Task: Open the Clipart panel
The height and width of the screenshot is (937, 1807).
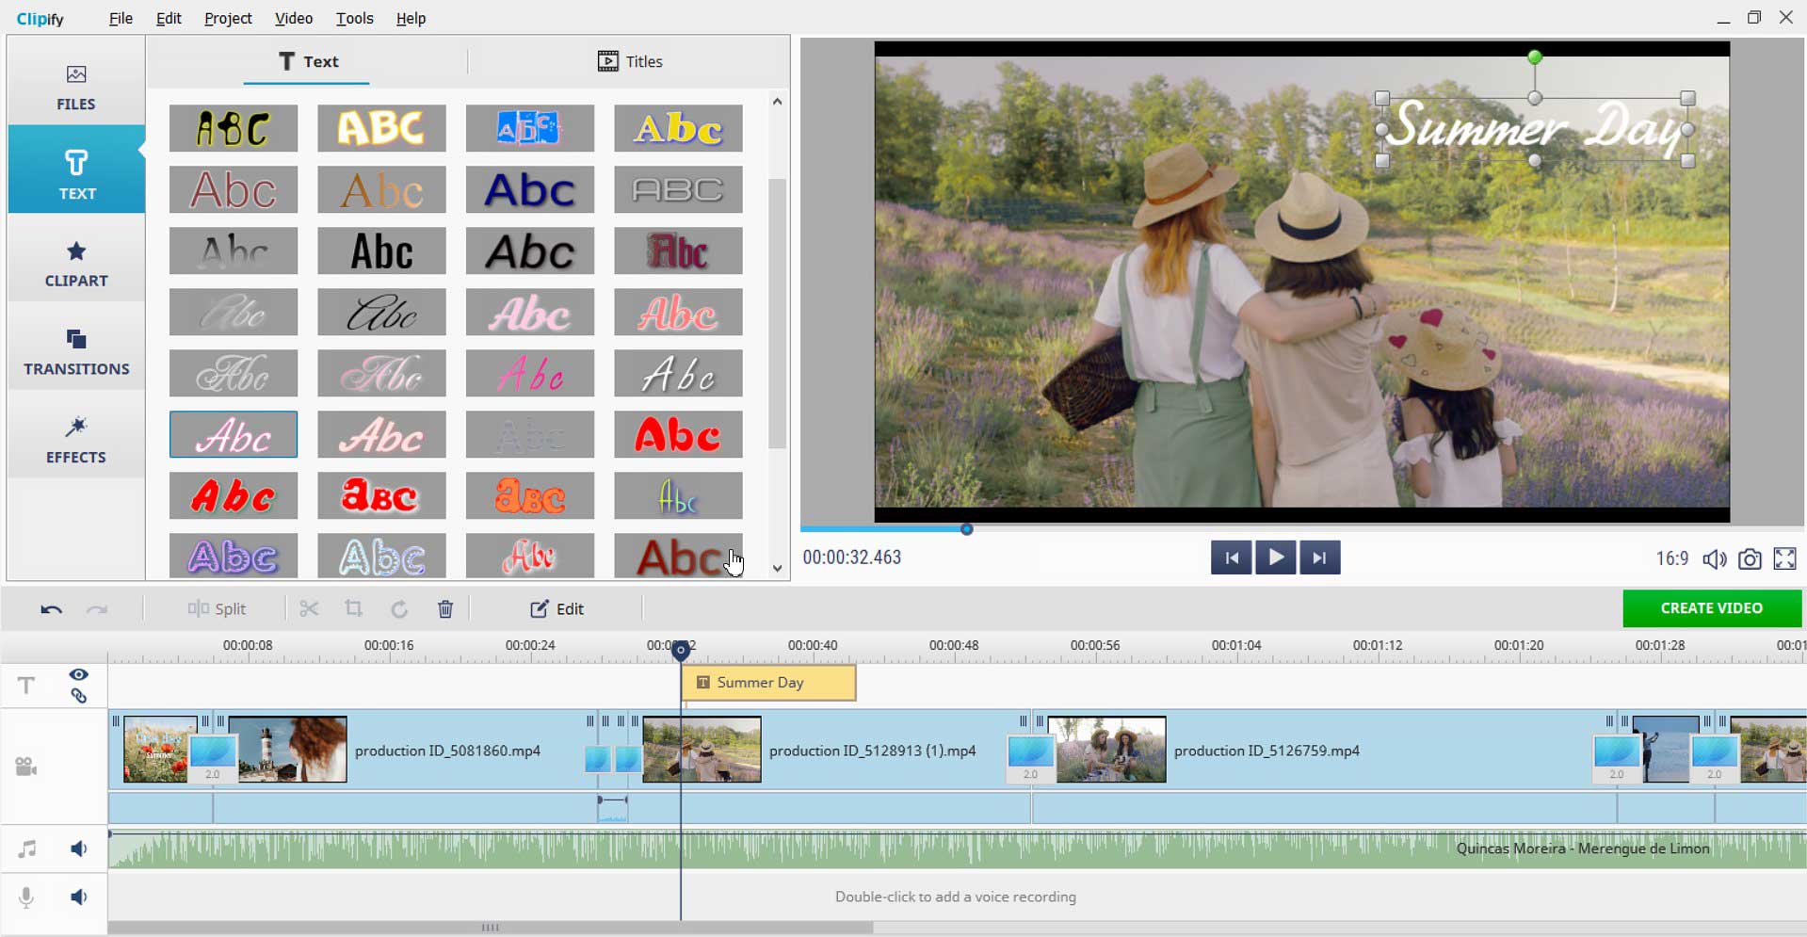Action: pos(76,264)
